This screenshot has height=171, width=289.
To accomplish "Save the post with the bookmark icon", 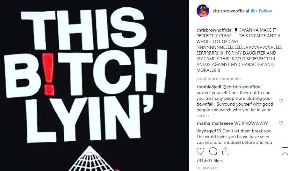I will pos(285,151).
